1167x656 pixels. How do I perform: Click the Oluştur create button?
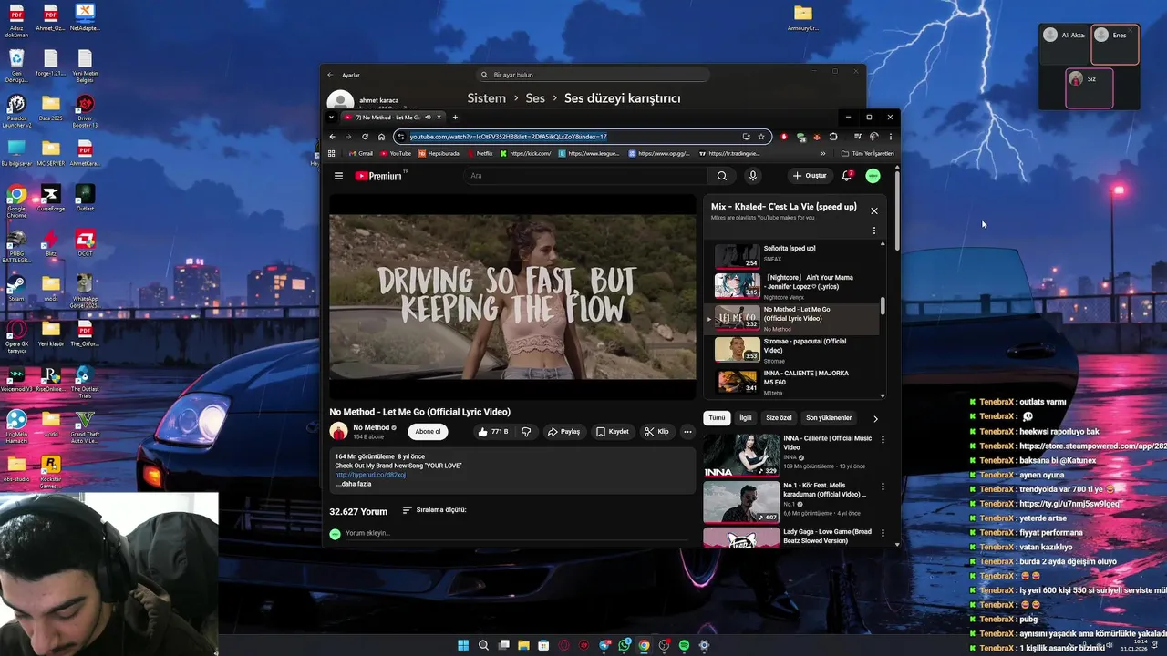810,176
